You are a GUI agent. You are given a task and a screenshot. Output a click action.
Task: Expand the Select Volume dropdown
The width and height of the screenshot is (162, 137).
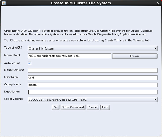pyautogui.click(x=93, y=100)
